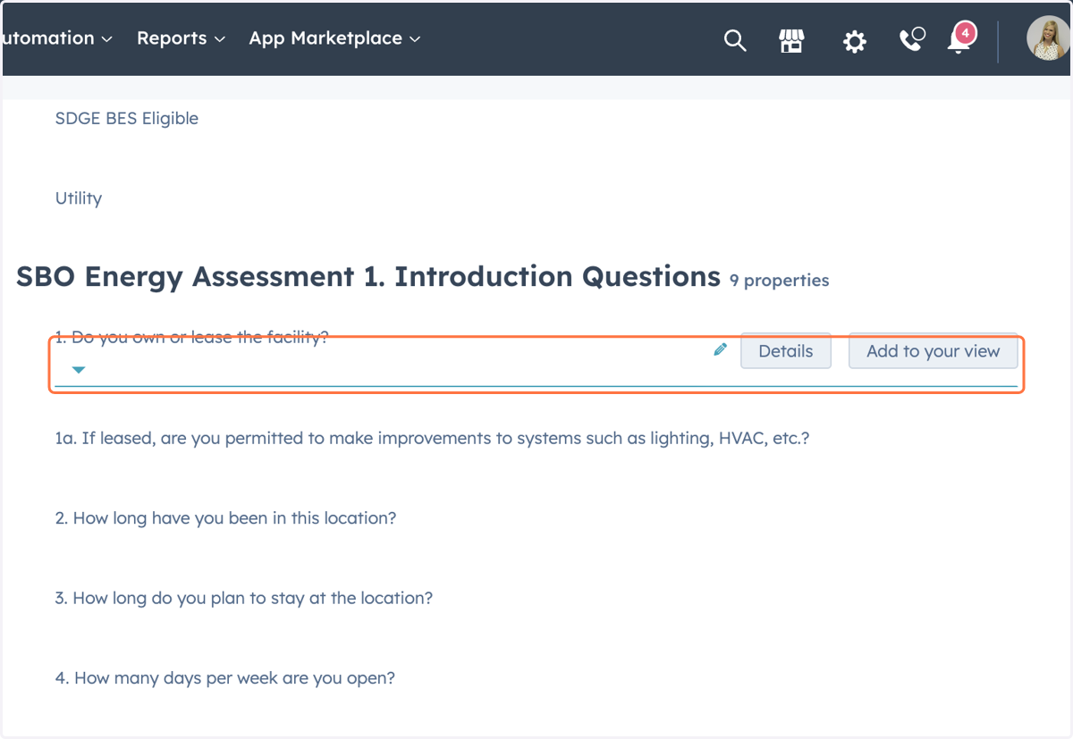Click the SBO Energy Assessment section heading
Screen dimensions: 1073x739
coord(368,277)
